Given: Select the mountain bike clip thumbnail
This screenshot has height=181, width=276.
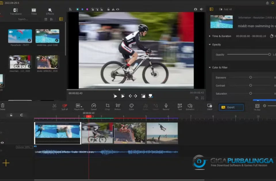Looking at the screenshot, I should click(x=20, y=62).
